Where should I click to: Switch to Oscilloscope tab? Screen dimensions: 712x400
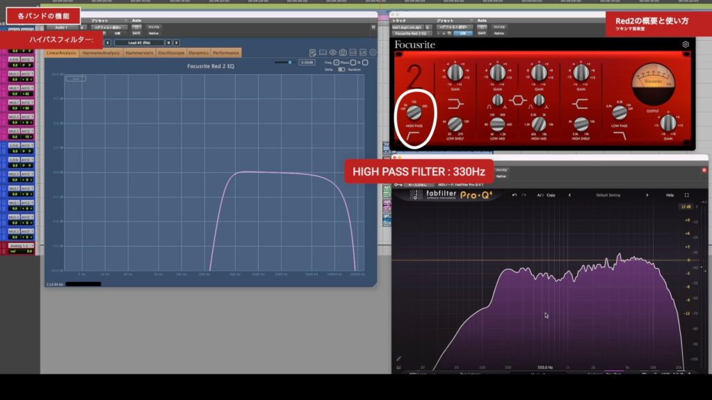(x=171, y=53)
